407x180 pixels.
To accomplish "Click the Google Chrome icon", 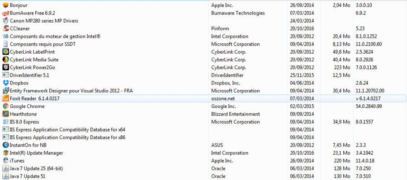I will 5,106.
